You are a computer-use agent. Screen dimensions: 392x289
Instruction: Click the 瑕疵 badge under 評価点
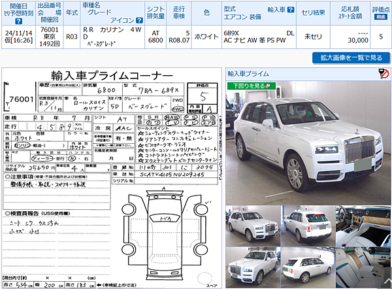coord(380,17)
